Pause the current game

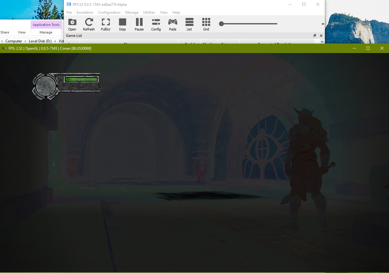tap(139, 24)
